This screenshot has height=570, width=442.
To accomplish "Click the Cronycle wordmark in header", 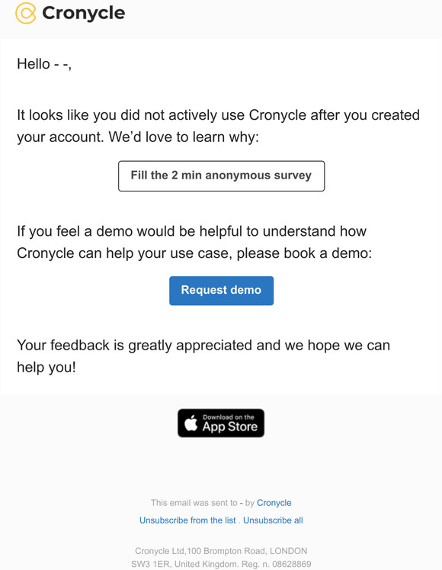I will [84, 14].
